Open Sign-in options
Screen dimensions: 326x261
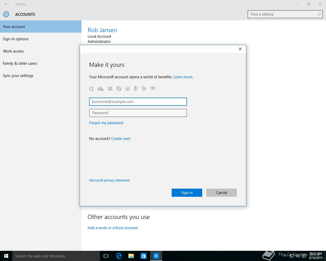tap(41, 39)
